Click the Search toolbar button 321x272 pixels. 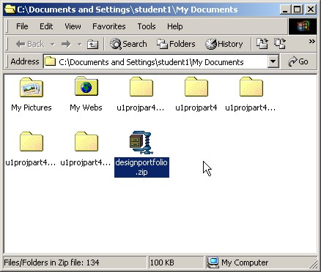(128, 44)
